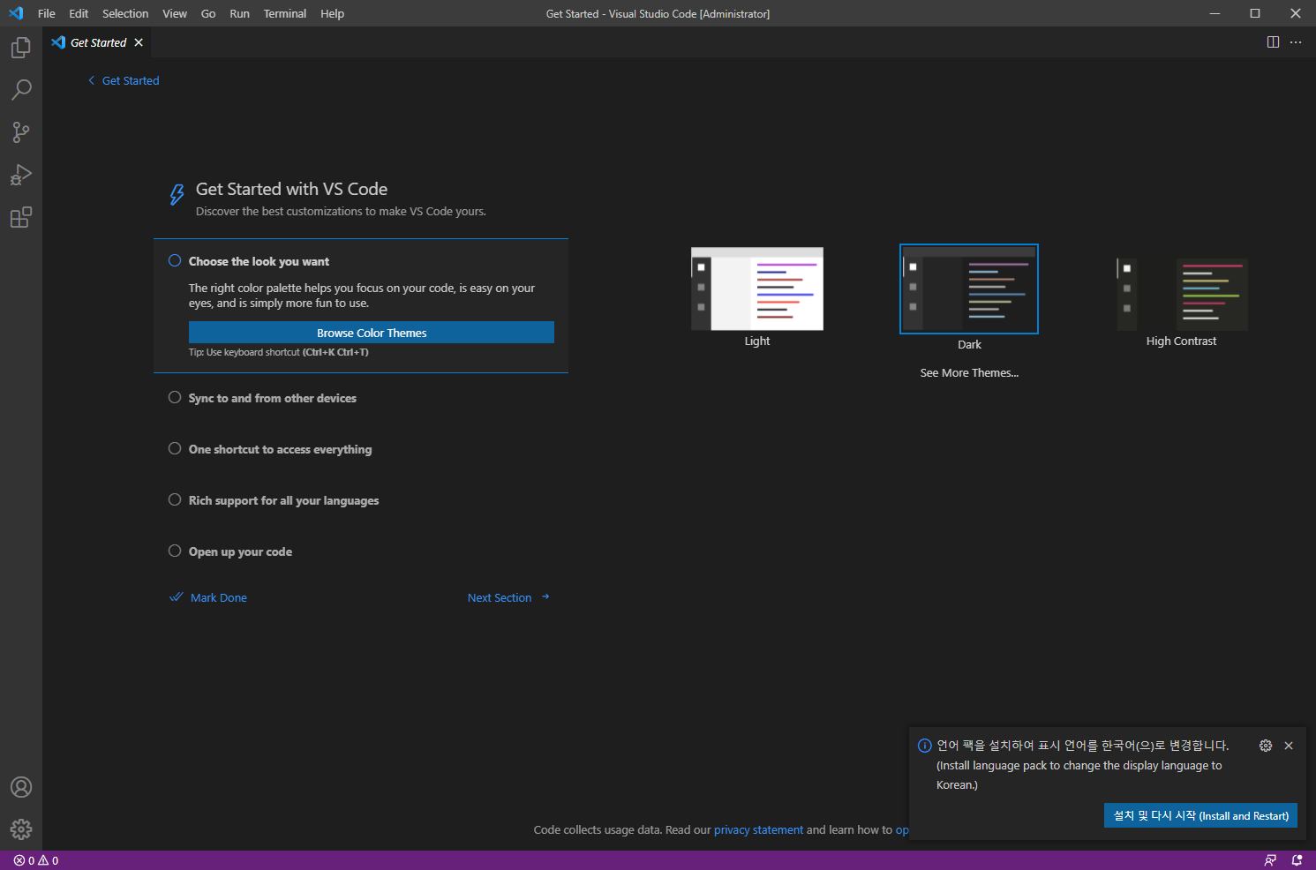1316x870 pixels.
Task: Click the keyboard shortcut tip text
Action: click(279, 352)
